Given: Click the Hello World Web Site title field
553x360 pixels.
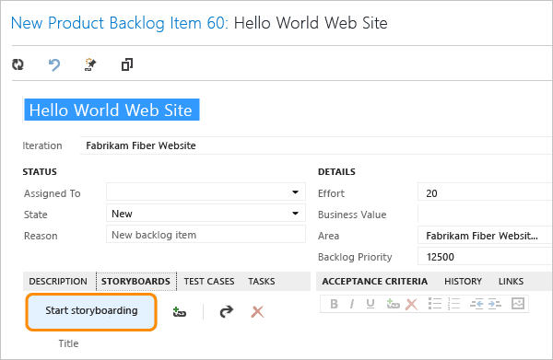Looking at the screenshot, I should click(112, 110).
